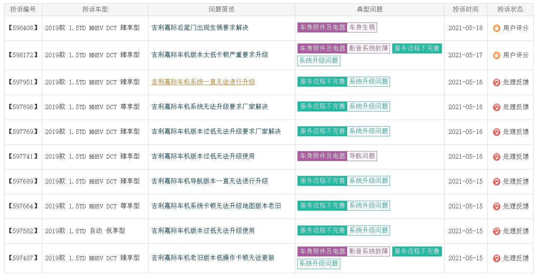Click the 处理反馈 status text in row 597582
The width and height of the screenshot is (537, 274).
point(516,231)
